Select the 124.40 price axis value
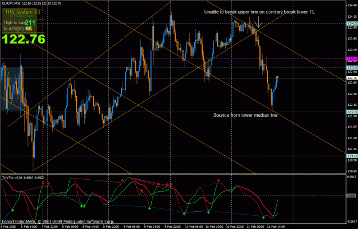 click(352, 6)
